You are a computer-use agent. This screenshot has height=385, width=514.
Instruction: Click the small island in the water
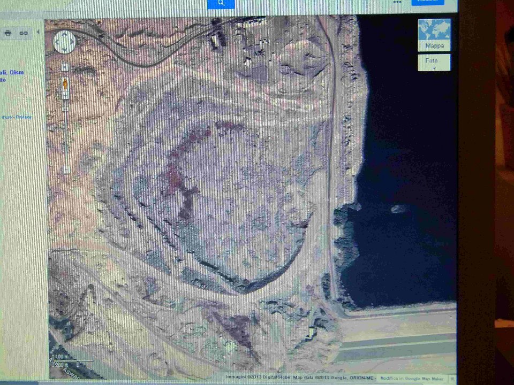tap(398, 209)
